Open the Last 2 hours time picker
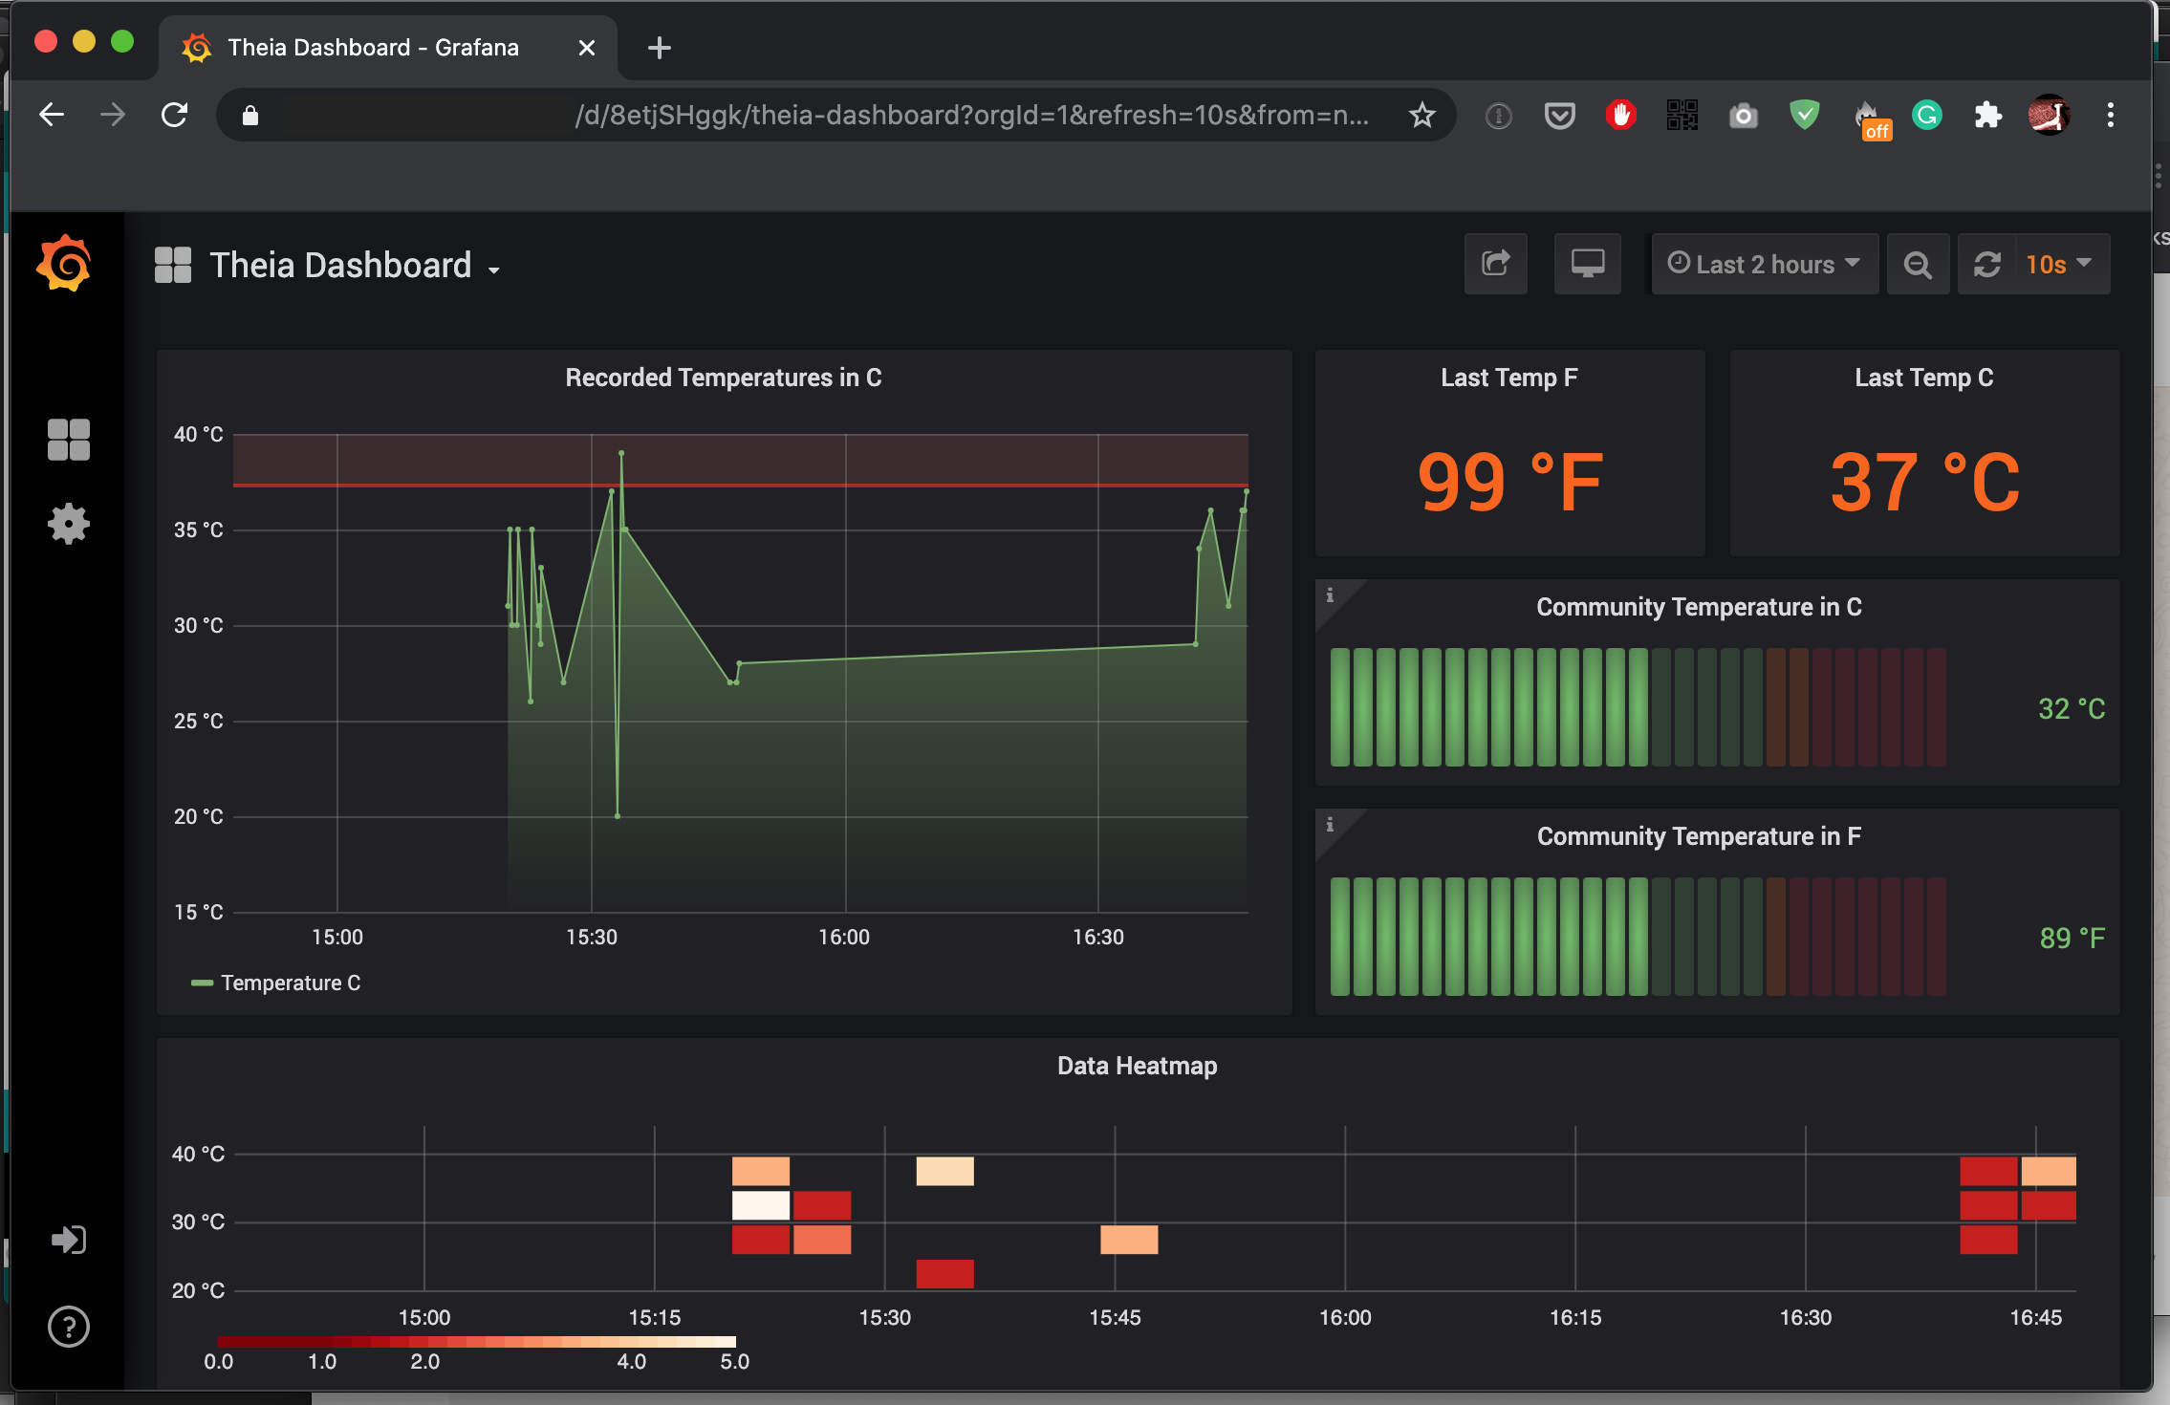 [1764, 264]
